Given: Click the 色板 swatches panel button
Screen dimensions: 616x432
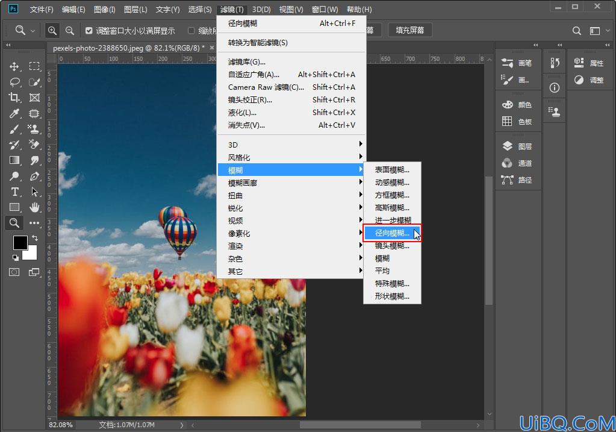Looking at the screenshot, I should pos(517,122).
